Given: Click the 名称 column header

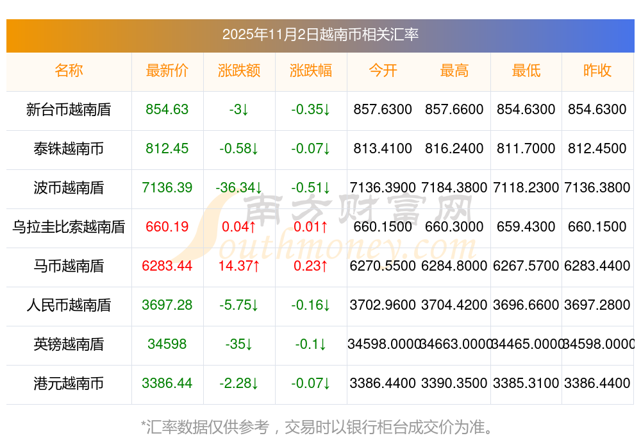Looking at the screenshot, I should coord(69,71).
